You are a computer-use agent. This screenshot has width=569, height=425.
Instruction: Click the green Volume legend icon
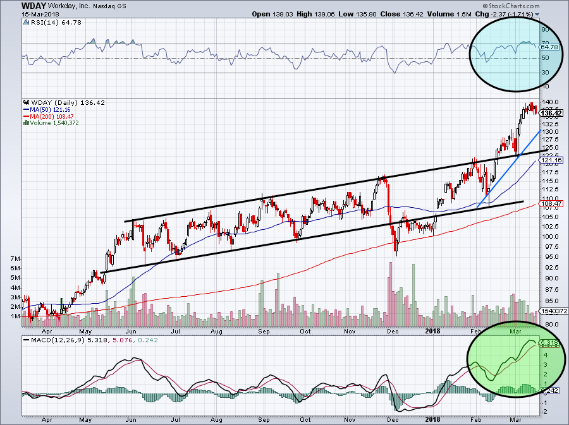point(26,123)
